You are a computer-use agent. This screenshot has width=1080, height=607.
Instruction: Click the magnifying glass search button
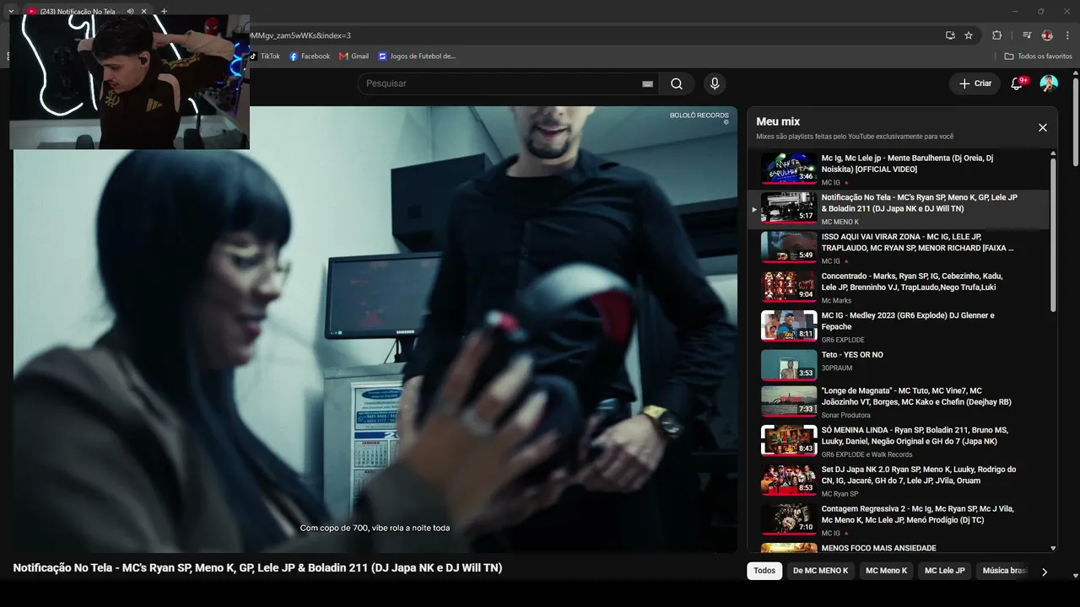tap(677, 83)
